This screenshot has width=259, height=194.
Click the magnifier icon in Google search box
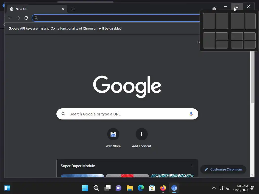pos(63,114)
